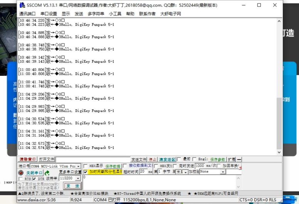
Task: Open the 115200 baud rate dropdown
Action: [x=78, y=178]
